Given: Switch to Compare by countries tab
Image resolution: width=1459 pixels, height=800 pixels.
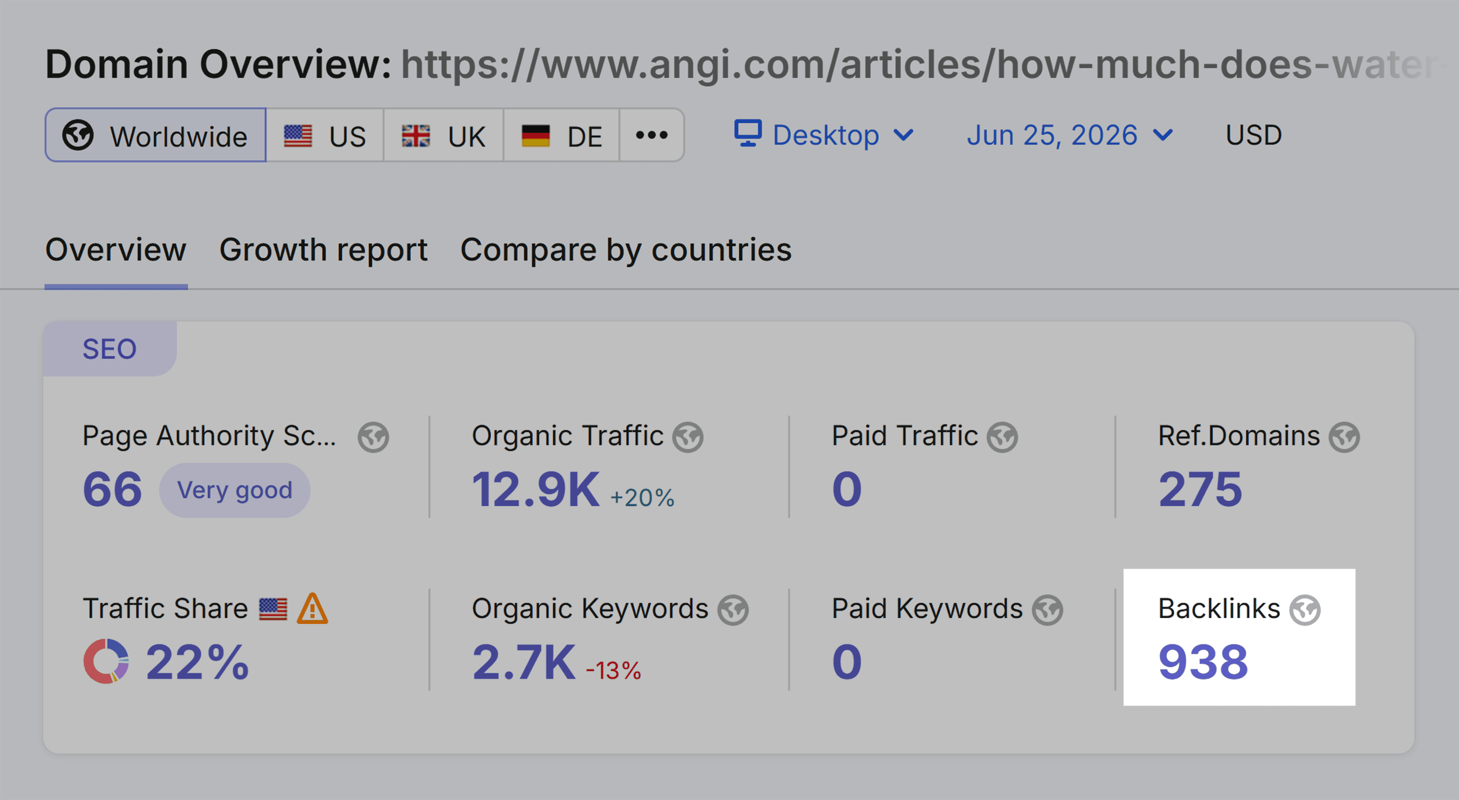Looking at the screenshot, I should coord(626,250).
